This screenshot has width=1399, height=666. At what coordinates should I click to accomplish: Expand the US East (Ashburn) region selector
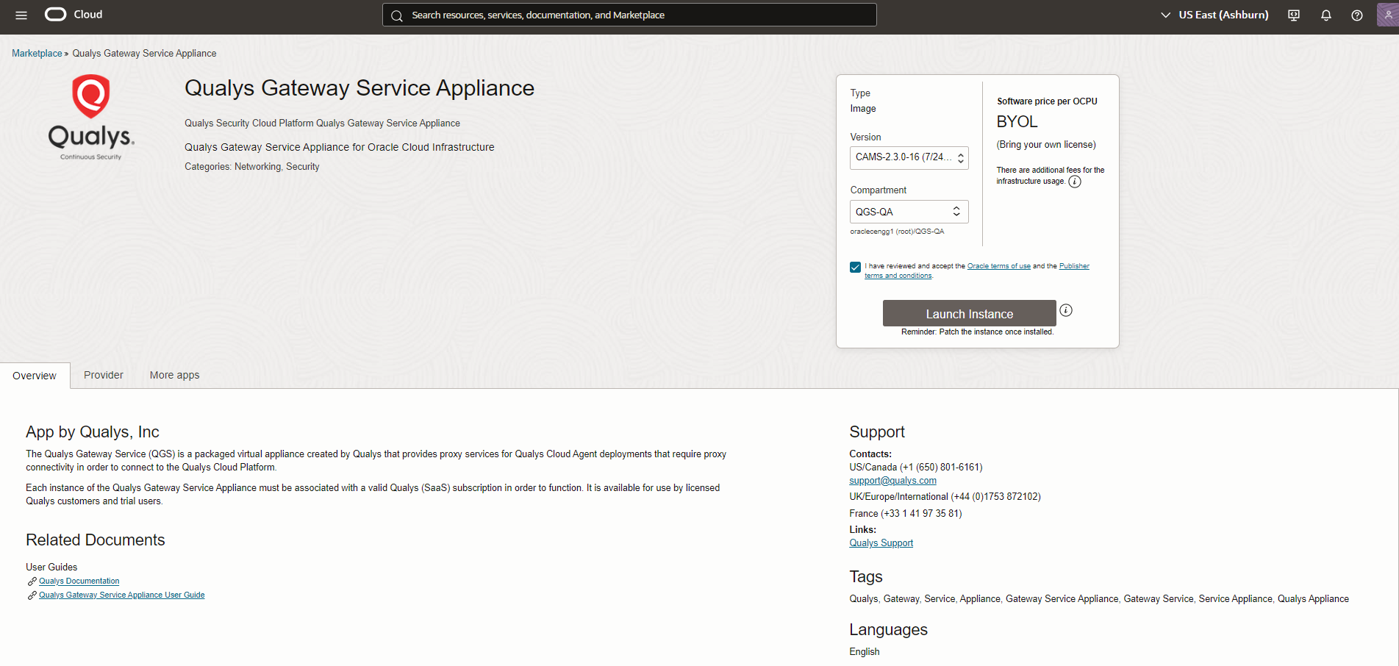pos(1214,15)
